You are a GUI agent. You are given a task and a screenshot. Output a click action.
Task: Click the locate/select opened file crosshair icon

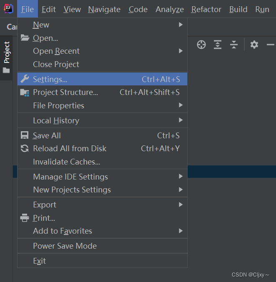[x=201, y=45]
